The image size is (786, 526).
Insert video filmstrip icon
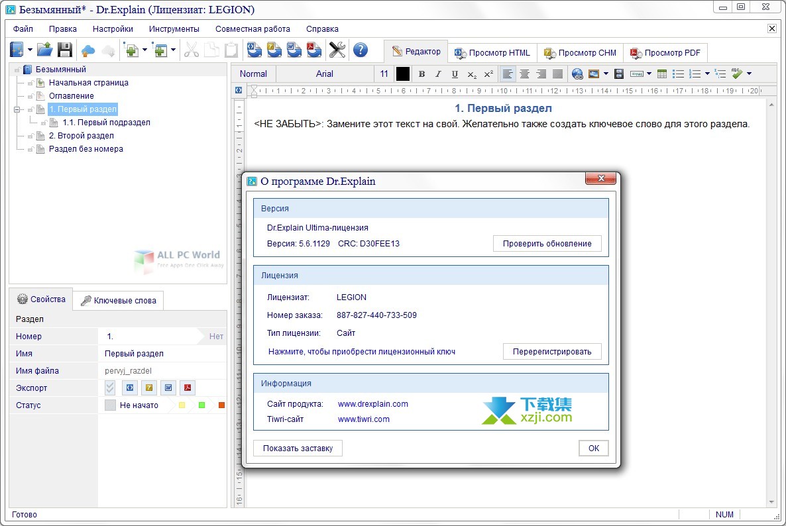click(619, 74)
